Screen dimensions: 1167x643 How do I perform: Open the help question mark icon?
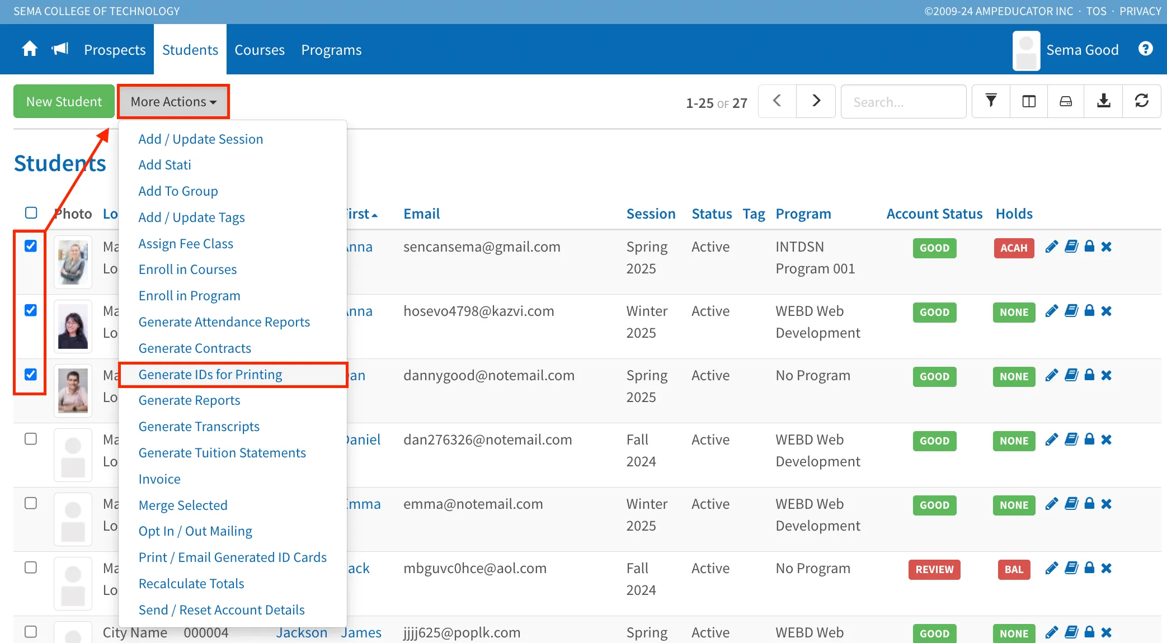click(1145, 49)
